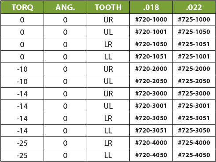Click part number #725-3000

coord(194,93)
